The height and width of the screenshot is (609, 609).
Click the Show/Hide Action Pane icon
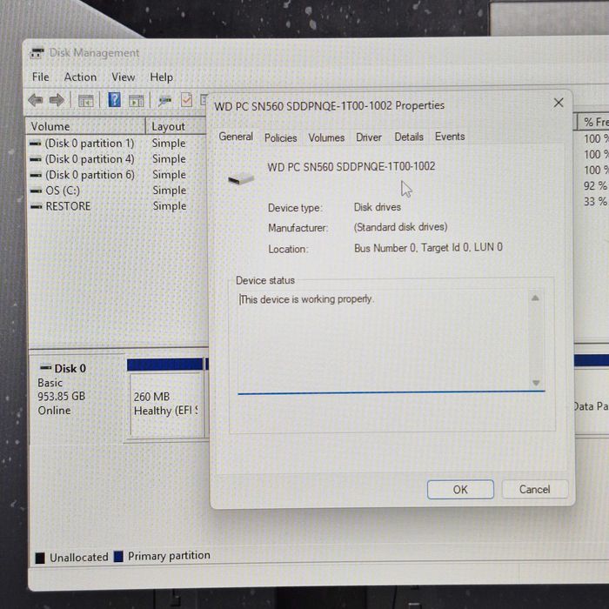(x=136, y=101)
